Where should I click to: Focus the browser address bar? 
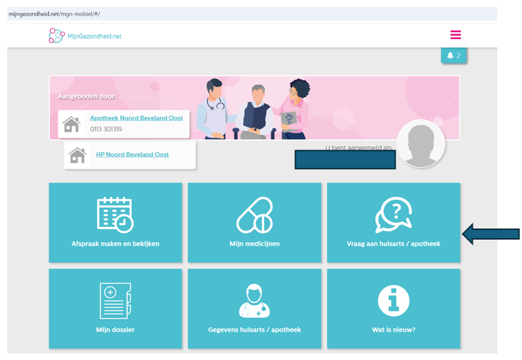coord(252,14)
